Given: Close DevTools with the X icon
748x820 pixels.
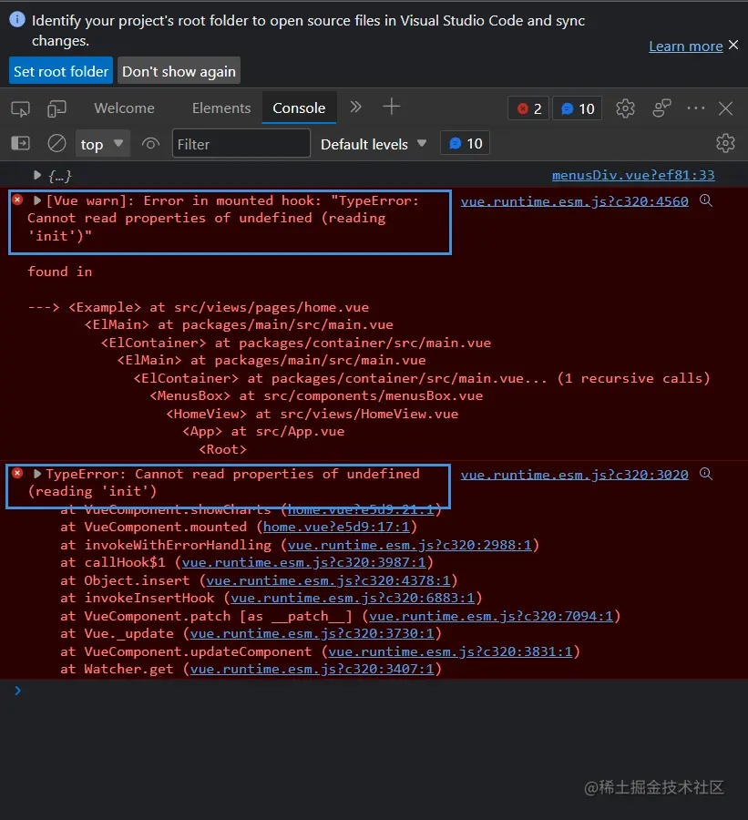Looking at the screenshot, I should click(x=725, y=108).
